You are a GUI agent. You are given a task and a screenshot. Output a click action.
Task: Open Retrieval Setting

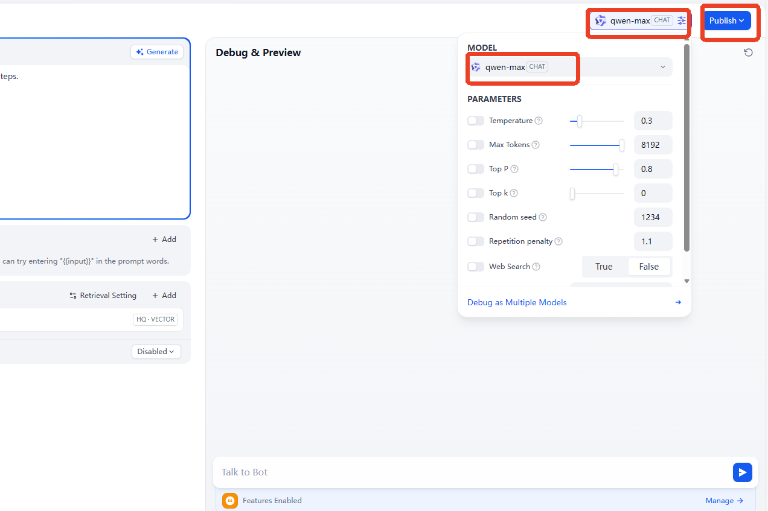pyautogui.click(x=103, y=296)
